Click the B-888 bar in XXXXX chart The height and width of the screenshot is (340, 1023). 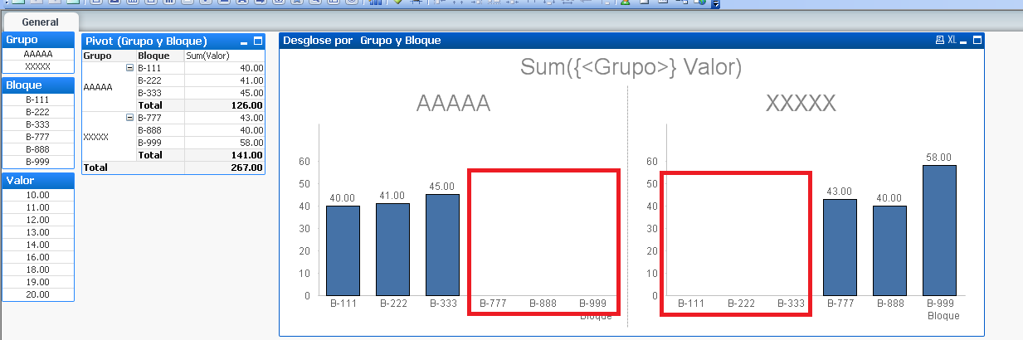point(889,250)
